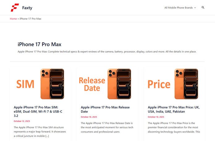The height and width of the screenshot is (141, 215).
Task: Expand the All Mobile Phone Brands chevron
Action: [x=195, y=8]
